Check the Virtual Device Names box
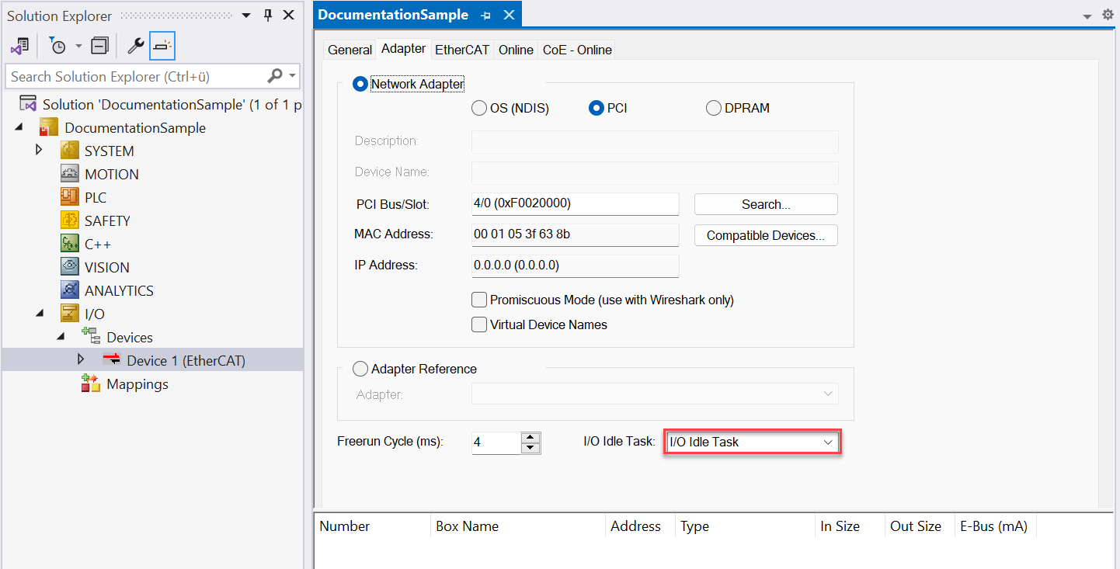Image resolution: width=1120 pixels, height=569 pixels. pos(479,324)
